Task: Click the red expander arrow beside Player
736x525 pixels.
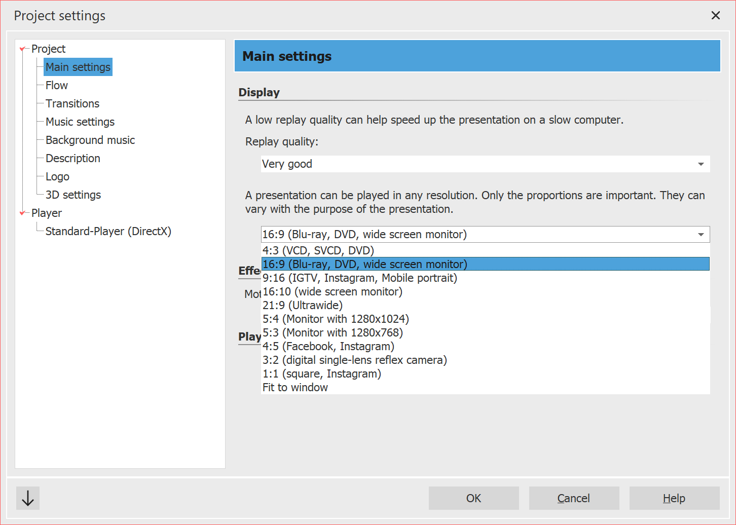Action: (22, 213)
